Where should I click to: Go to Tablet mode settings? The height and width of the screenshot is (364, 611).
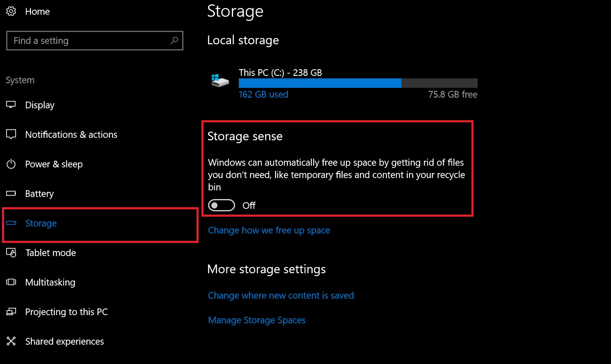[50, 253]
